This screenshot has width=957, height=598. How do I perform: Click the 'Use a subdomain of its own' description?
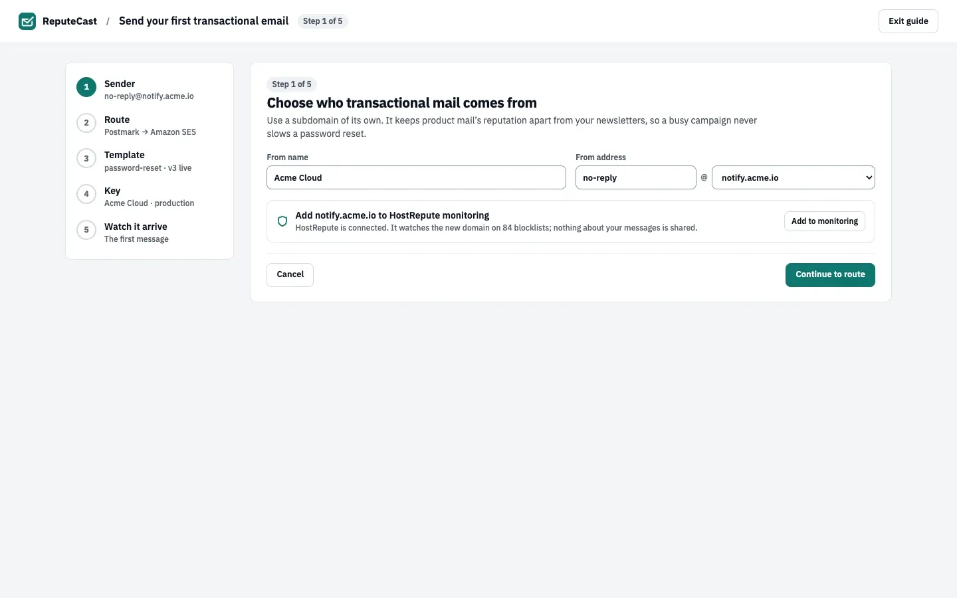tap(512, 127)
